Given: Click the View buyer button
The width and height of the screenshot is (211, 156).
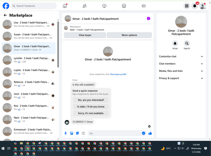Looking at the screenshot, I should [x=85, y=35].
